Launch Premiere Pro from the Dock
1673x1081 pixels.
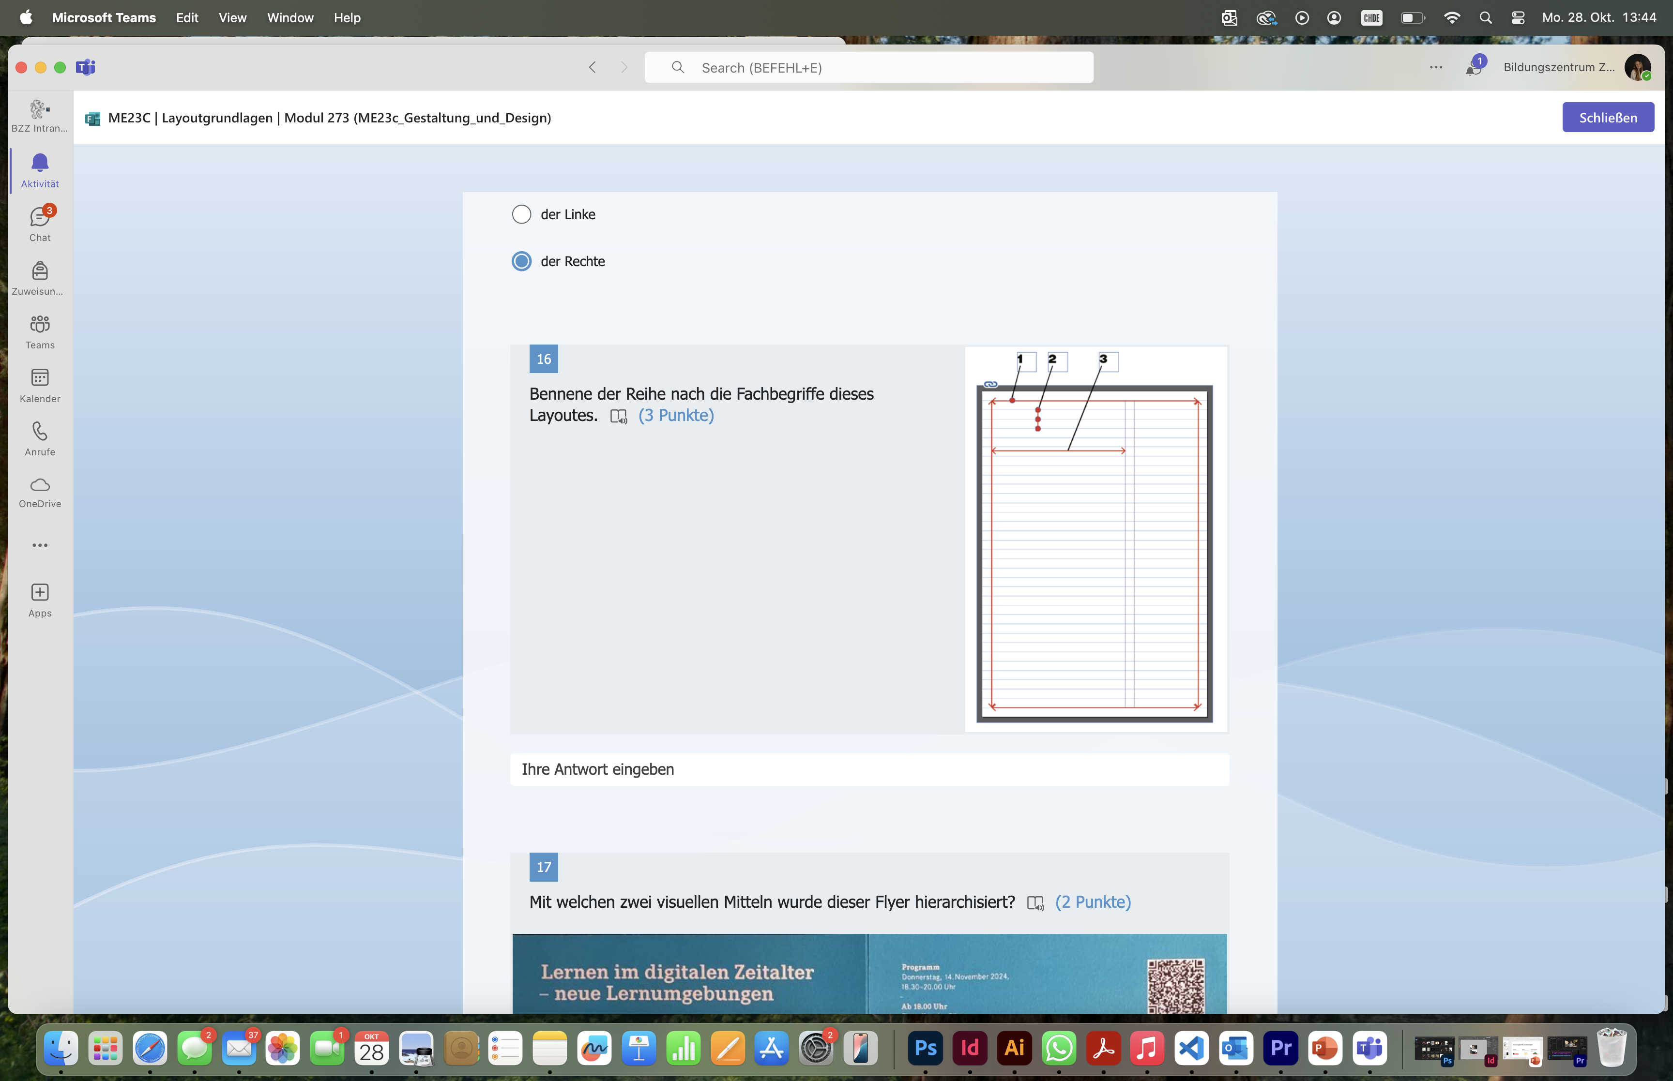click(1280, 1048)
